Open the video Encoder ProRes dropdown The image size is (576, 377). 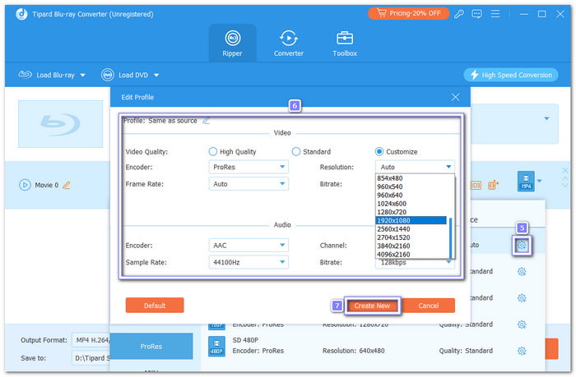coord(249,167)
